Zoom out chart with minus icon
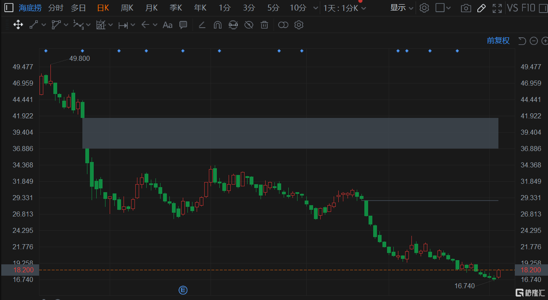Screen dimensions: 548x300 click(534, 41)
